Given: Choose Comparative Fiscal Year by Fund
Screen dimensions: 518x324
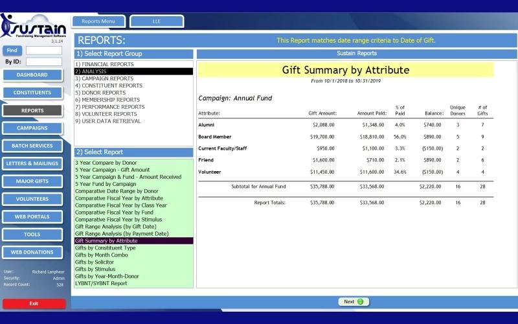Looking at the screenshot, I should click(x=115, y=213).
